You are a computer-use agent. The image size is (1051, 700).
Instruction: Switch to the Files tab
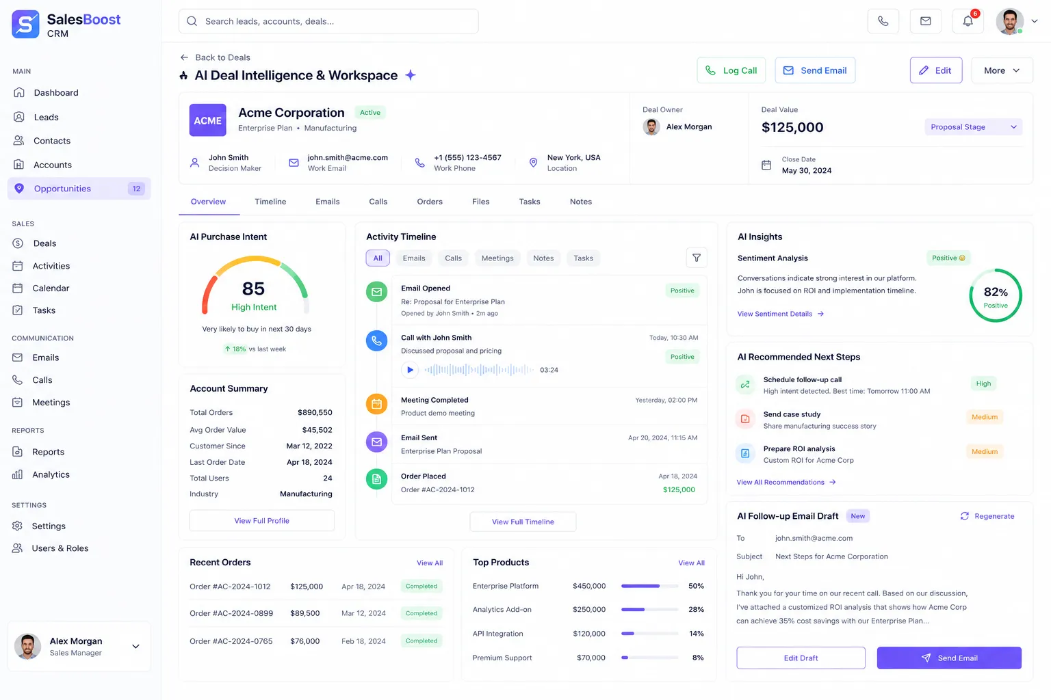pos(480,202)
